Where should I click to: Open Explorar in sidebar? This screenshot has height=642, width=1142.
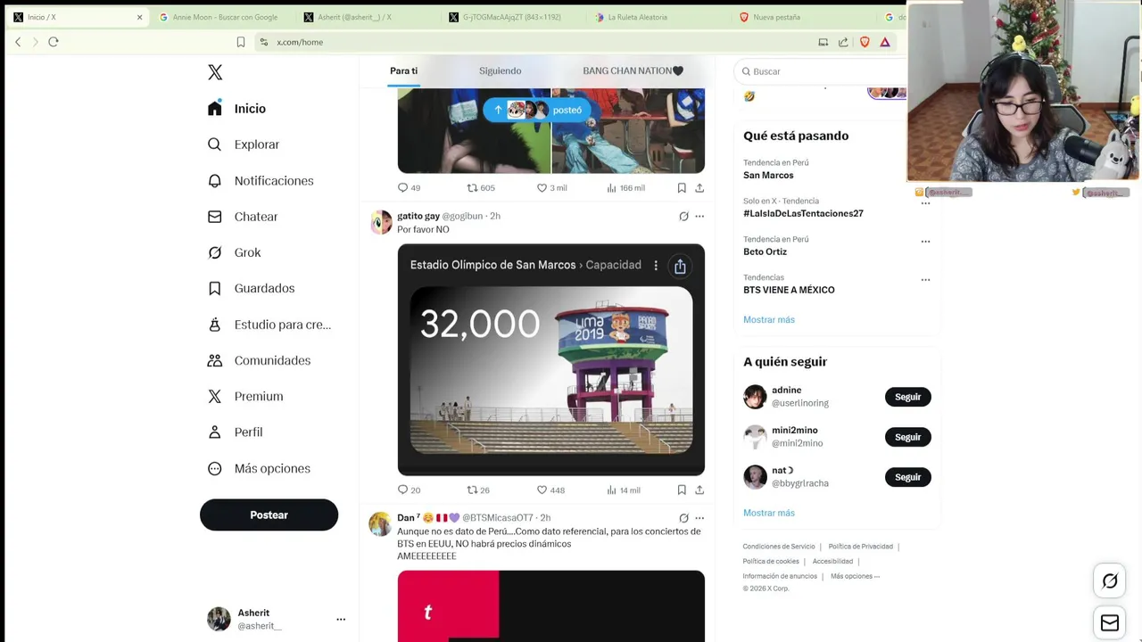(x=244, y=144)
